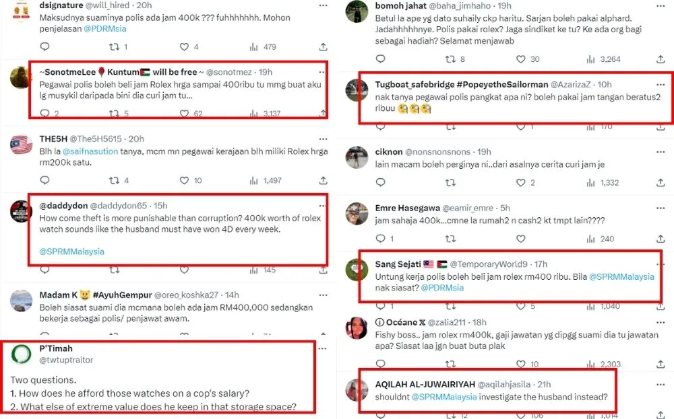Open more options on Emre Hasegawa's tweet
This screenshot has width=674, height=419.
click(x=660, y=208)
